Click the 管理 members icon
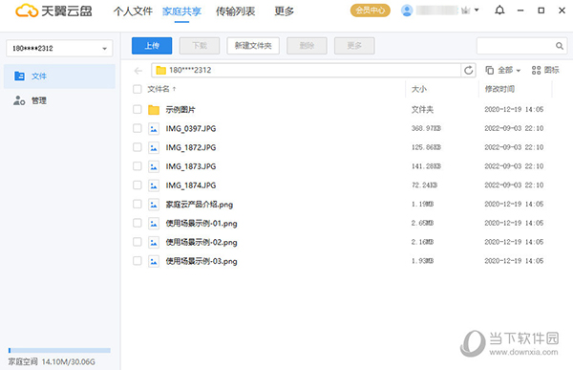The image size is (573, 370). (19, 100)
